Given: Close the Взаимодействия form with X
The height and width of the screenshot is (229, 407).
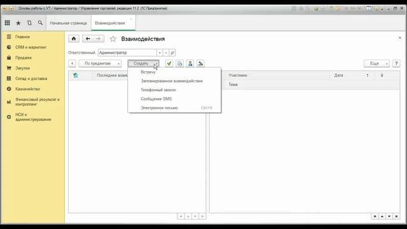Looking at the screenshot, I should coord(400,38).
